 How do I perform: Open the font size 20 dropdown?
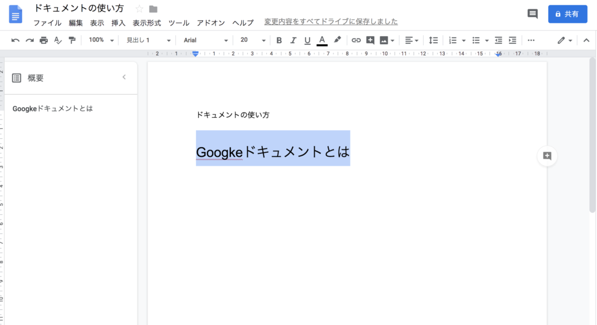(253, 40)
